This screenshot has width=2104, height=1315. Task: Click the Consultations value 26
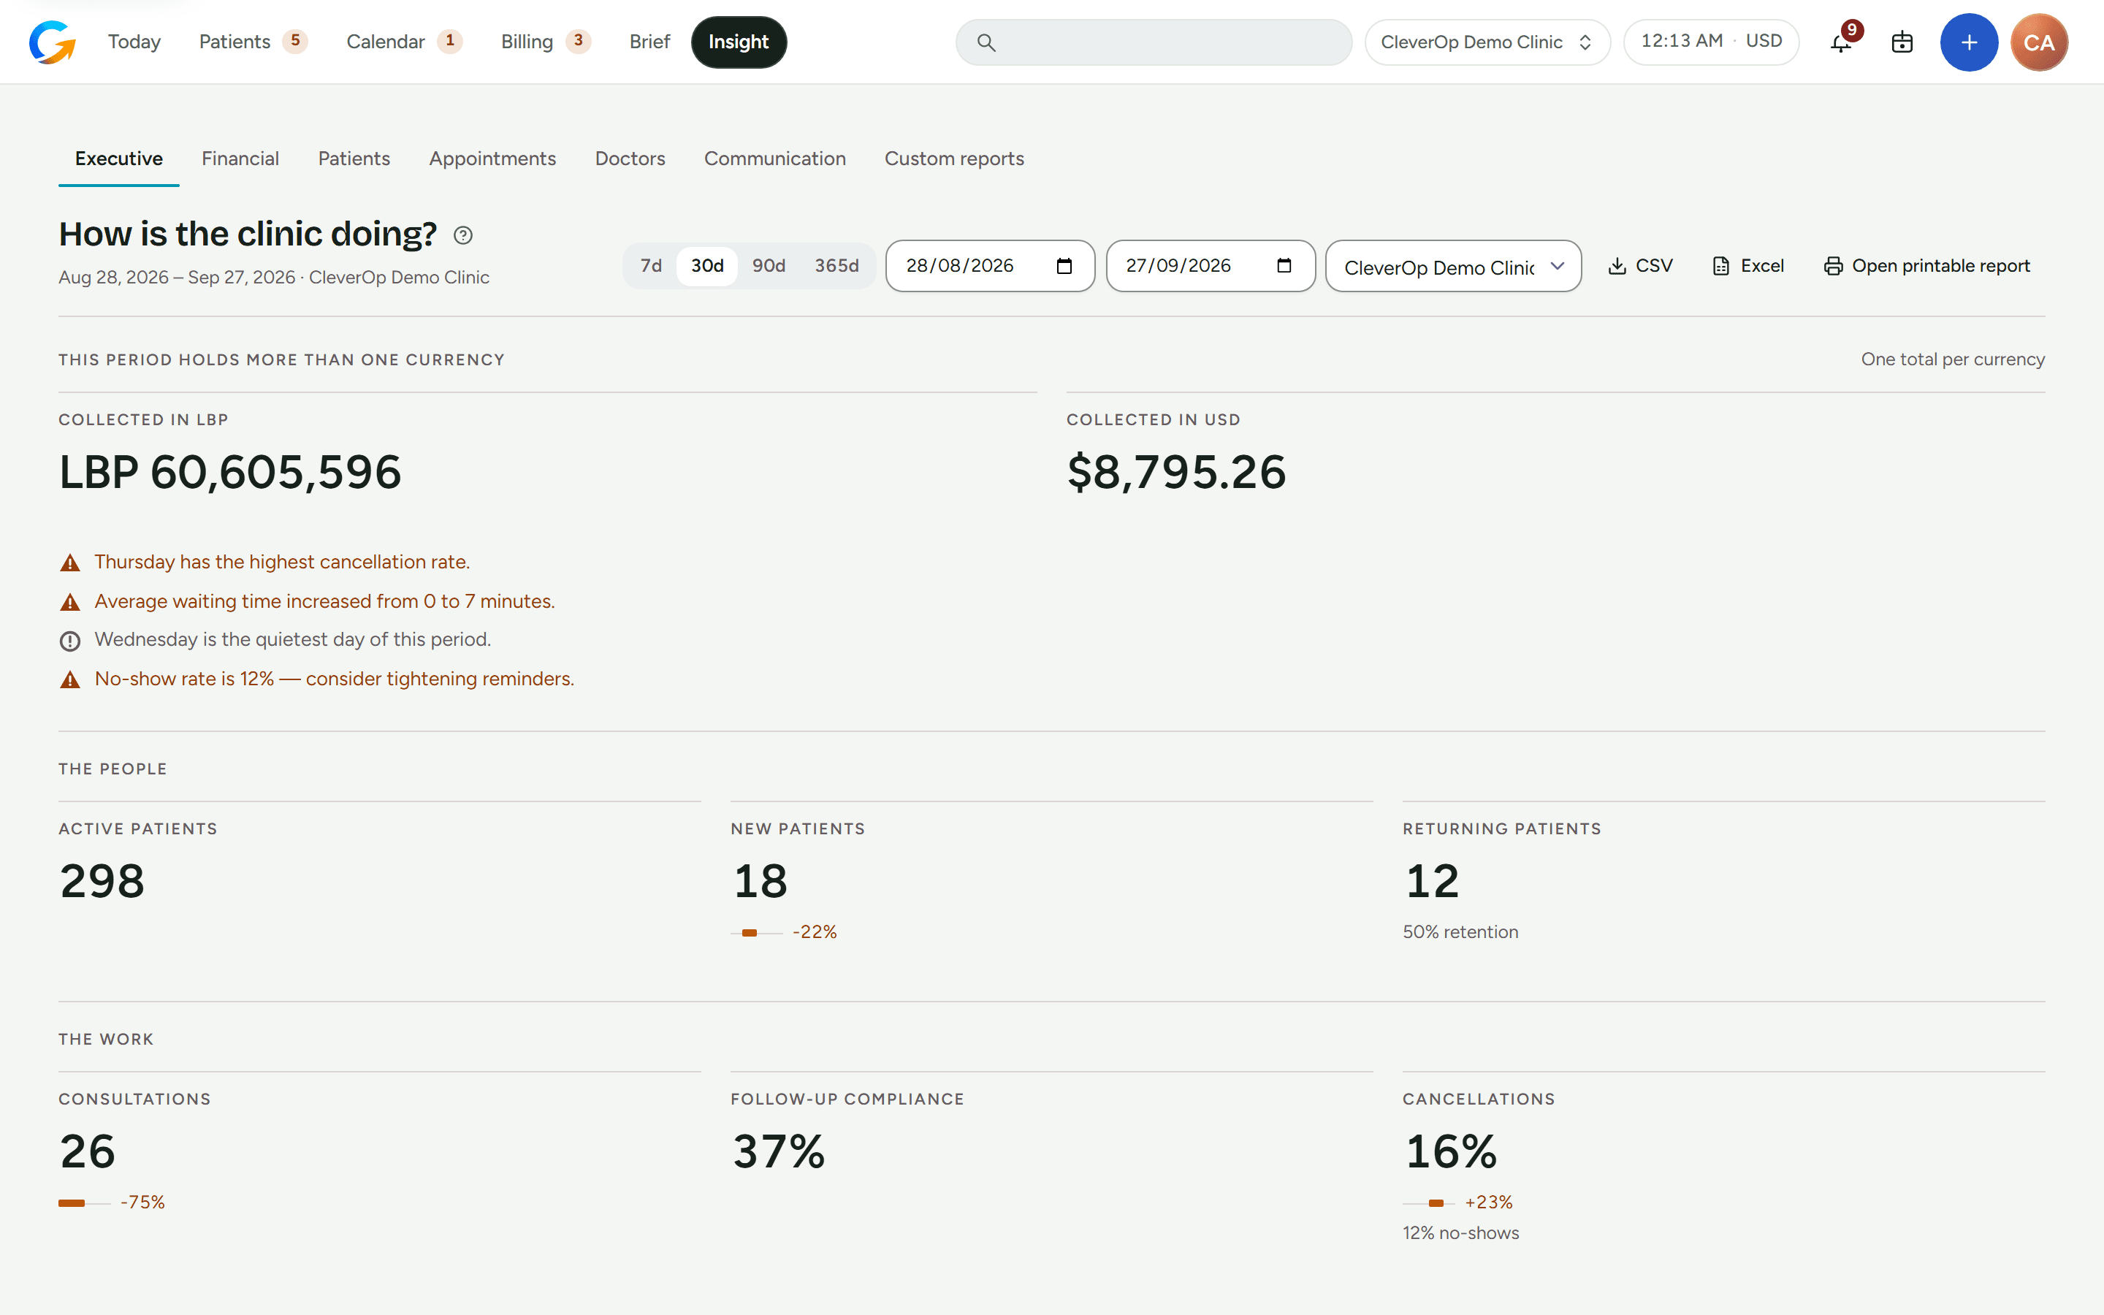(87, 1151)
